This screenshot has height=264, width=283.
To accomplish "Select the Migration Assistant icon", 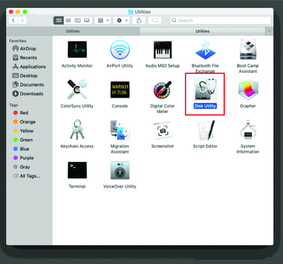I will tap(120, 130).
